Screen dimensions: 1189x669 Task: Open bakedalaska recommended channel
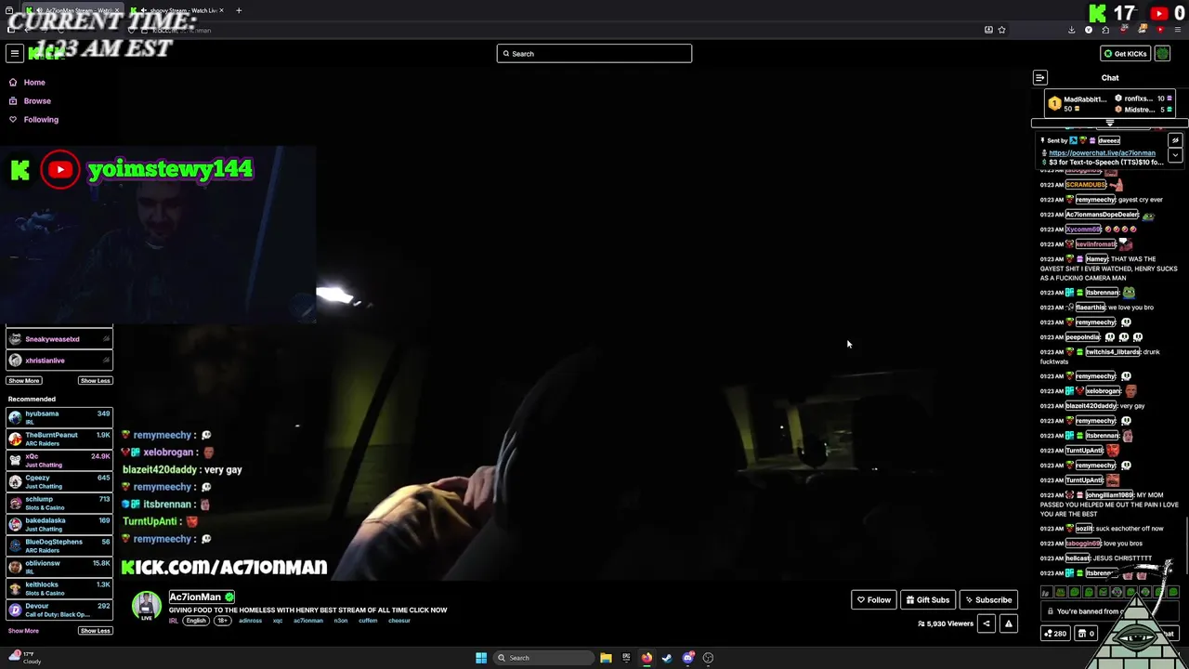point(59,524)
